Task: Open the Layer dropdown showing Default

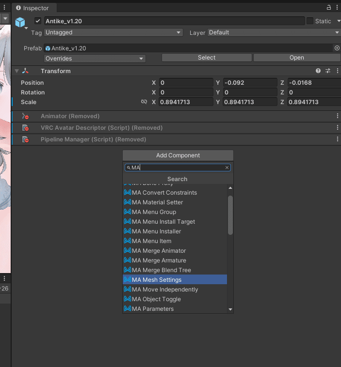Action: coord(274,32)
